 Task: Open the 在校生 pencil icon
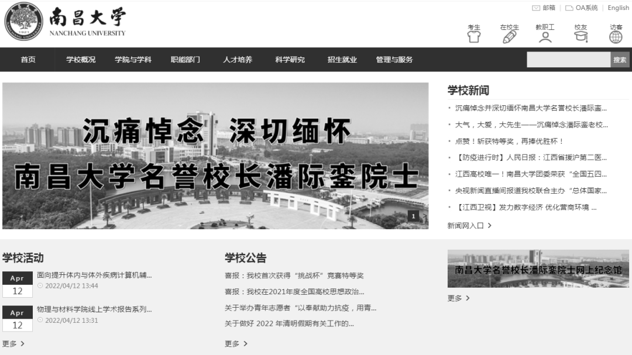[510, 37]
